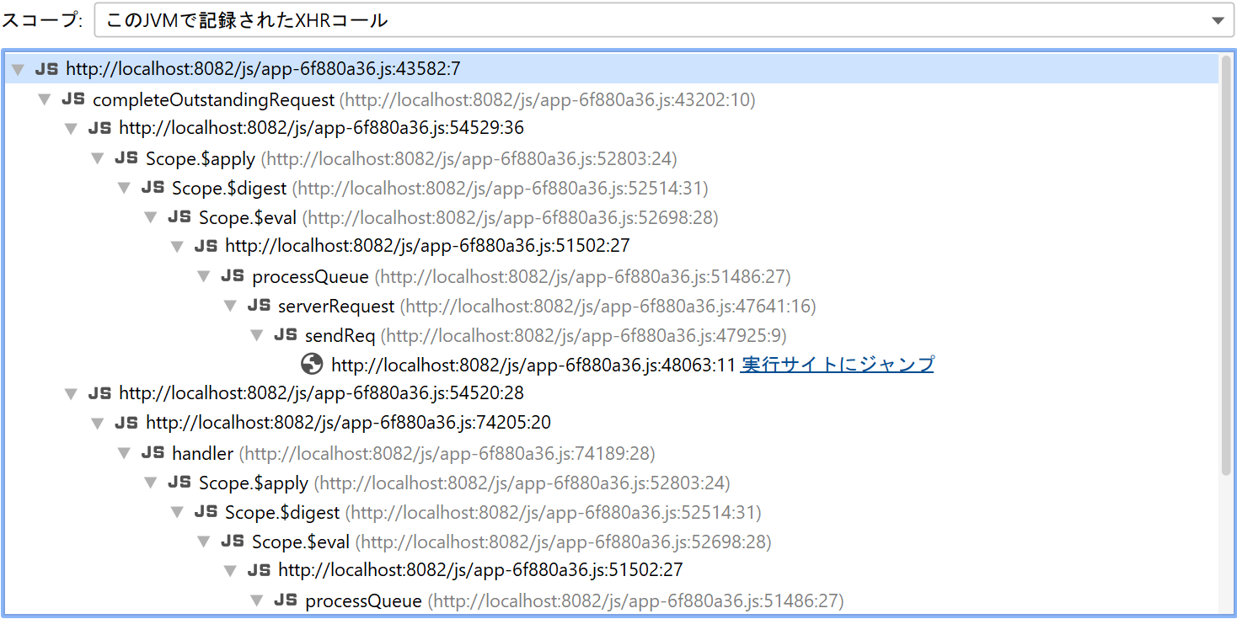1237x619 pixels.
Task: Collapse the handler node
Action: (x=125, y=454)
